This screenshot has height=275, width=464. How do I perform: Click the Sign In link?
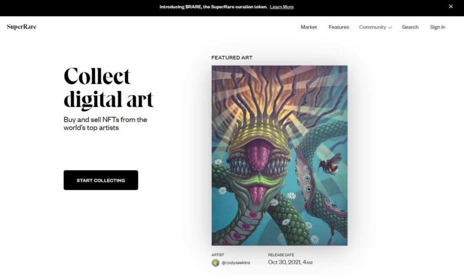click(437, 27)
